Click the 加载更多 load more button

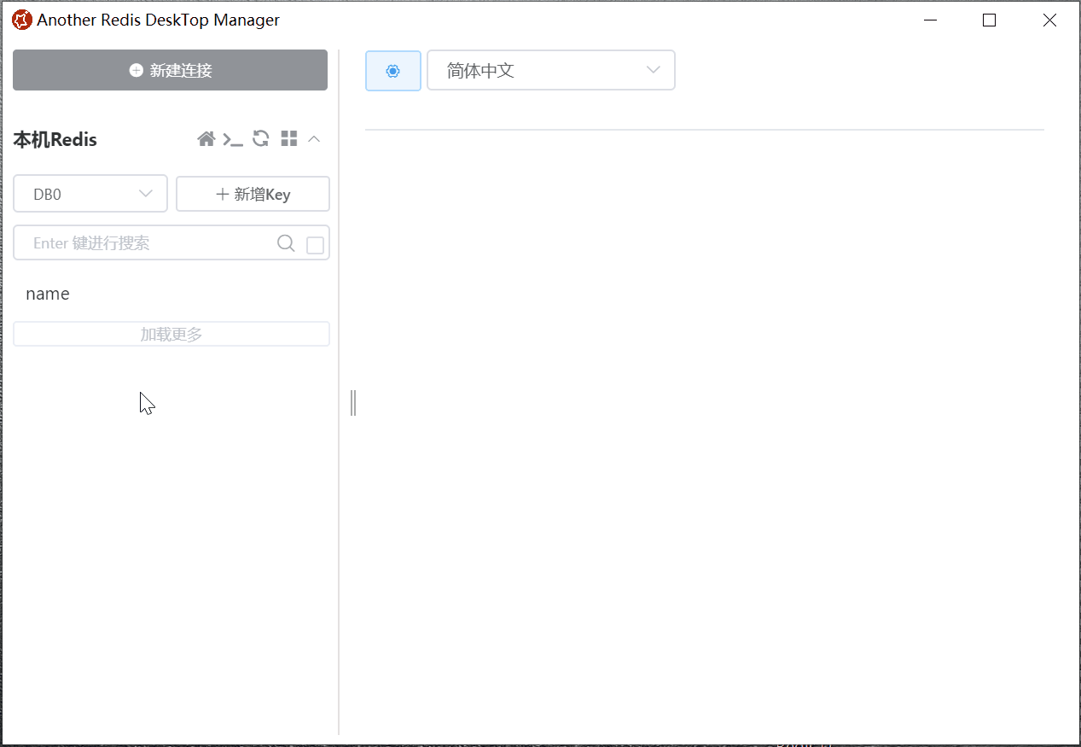tap(171, 334)
